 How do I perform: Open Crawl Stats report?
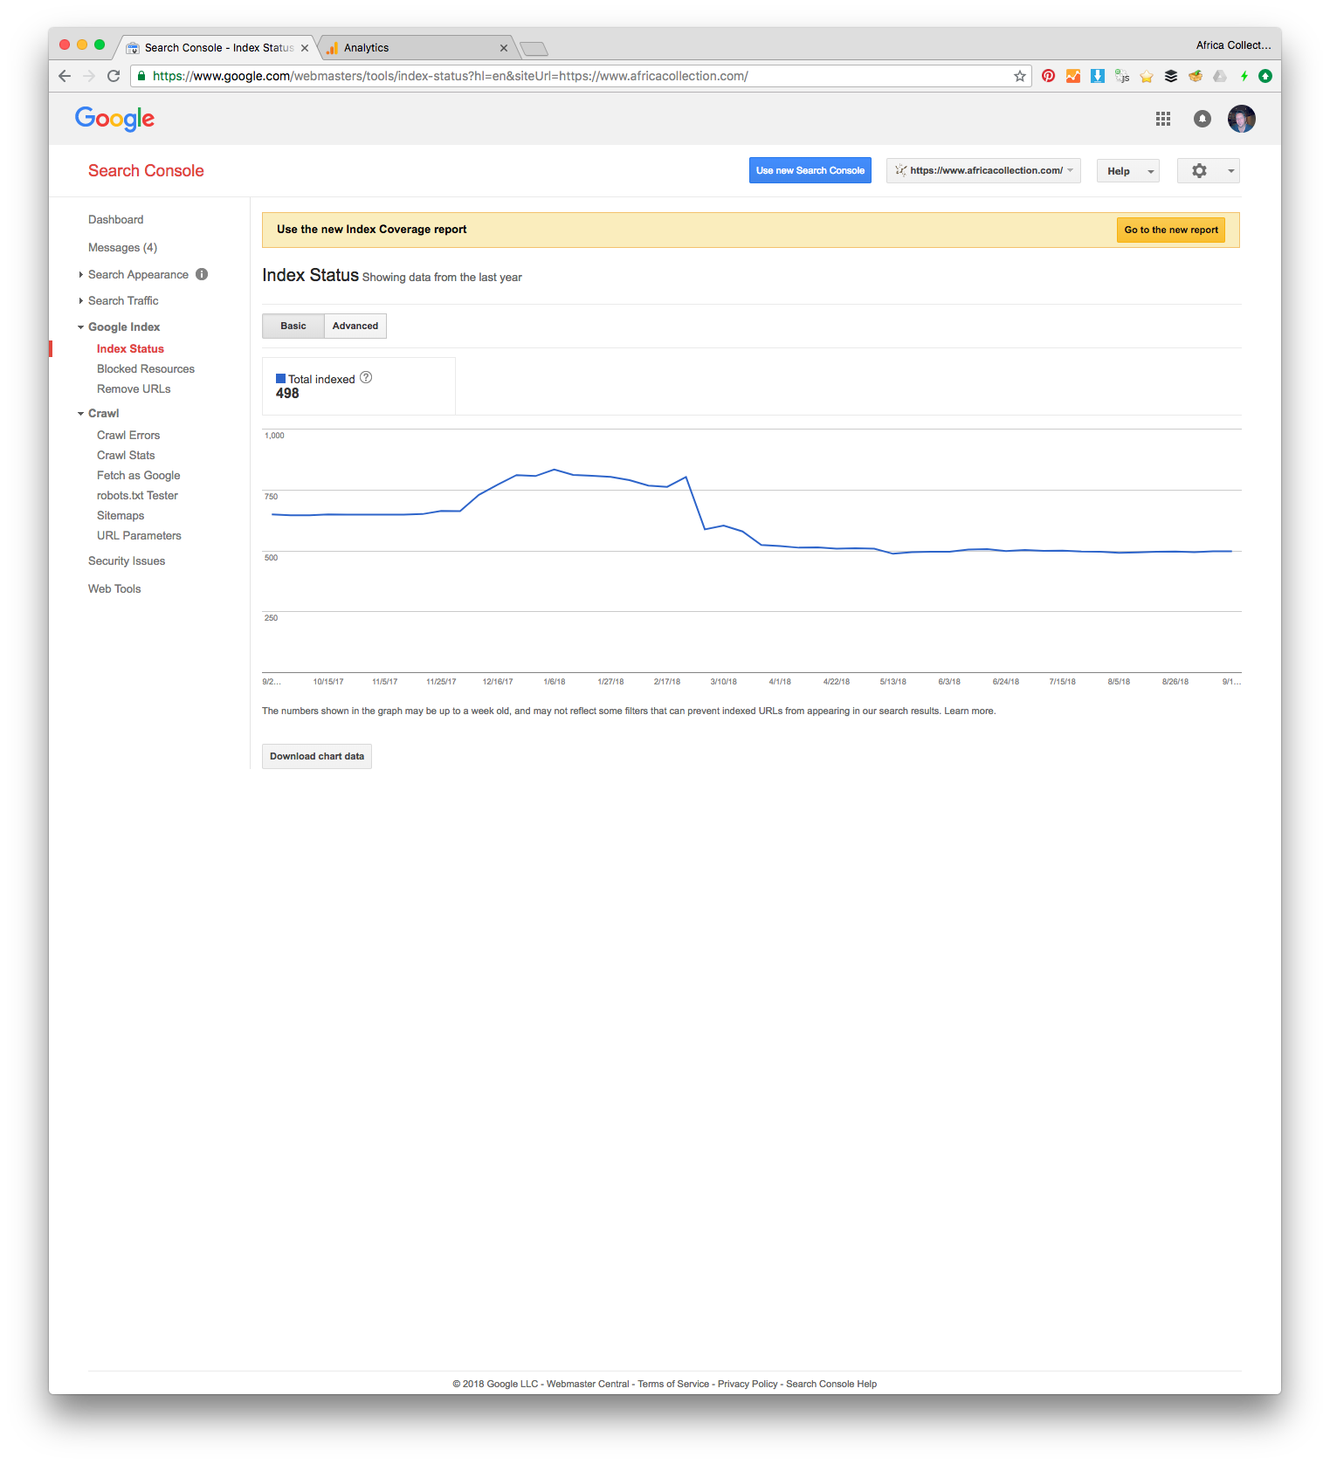[x=126, y=455]
